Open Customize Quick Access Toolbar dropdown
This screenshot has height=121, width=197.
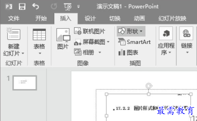click(x=78, y=7)
